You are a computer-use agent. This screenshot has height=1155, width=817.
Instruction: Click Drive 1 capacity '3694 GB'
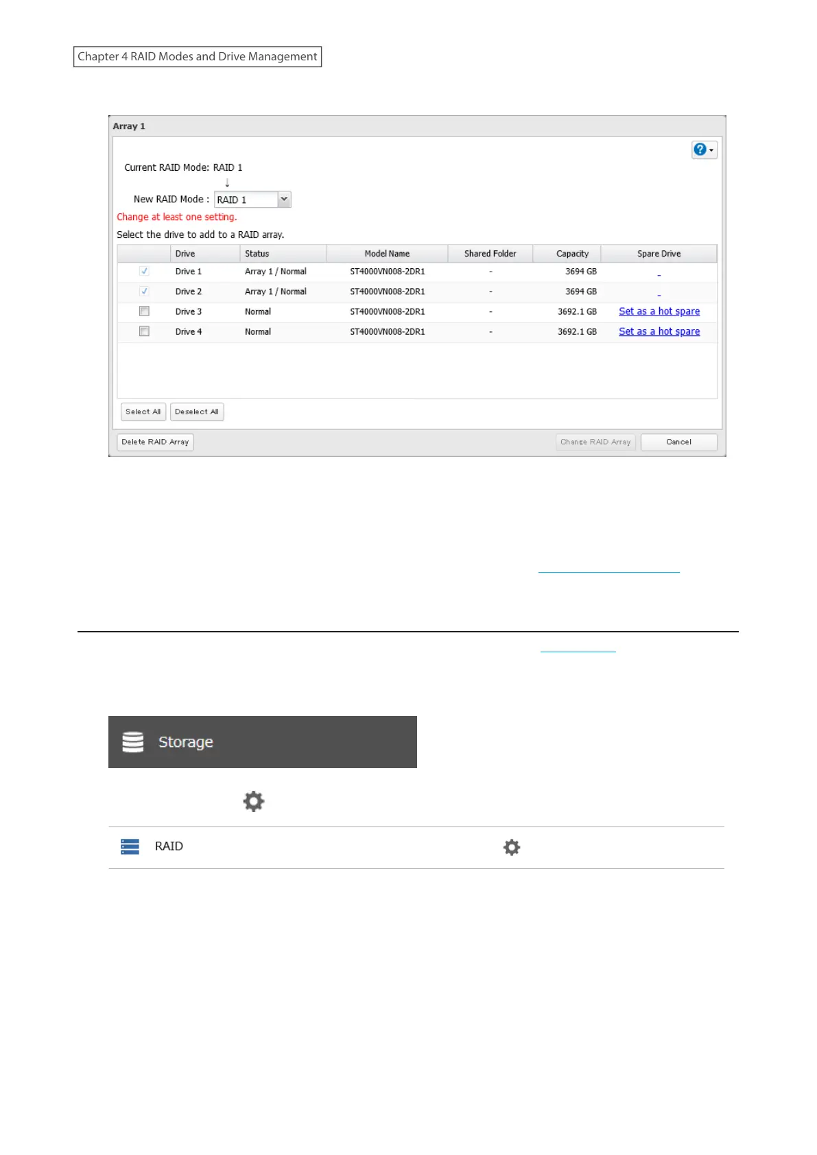[581, 272]
